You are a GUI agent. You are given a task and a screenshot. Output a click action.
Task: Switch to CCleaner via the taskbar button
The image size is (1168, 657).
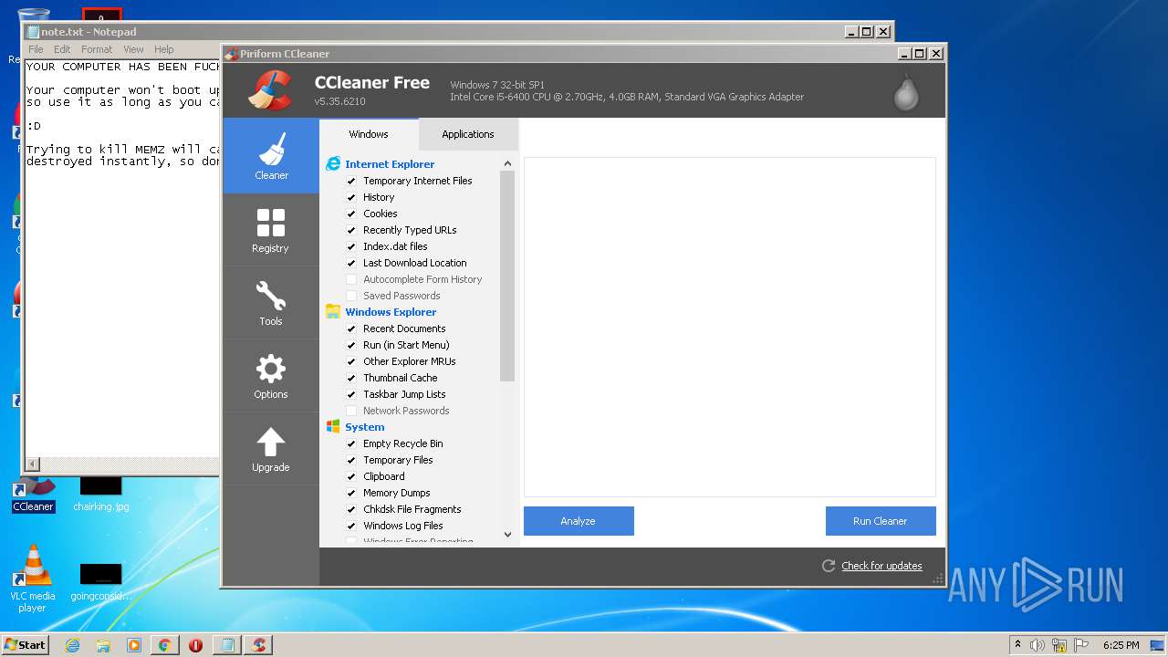258,645
